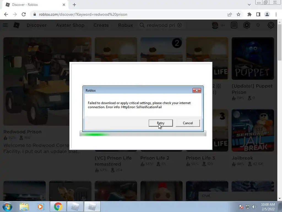Click the Robux hexagon icon
The image size is (282, 212).
[247, 25]
